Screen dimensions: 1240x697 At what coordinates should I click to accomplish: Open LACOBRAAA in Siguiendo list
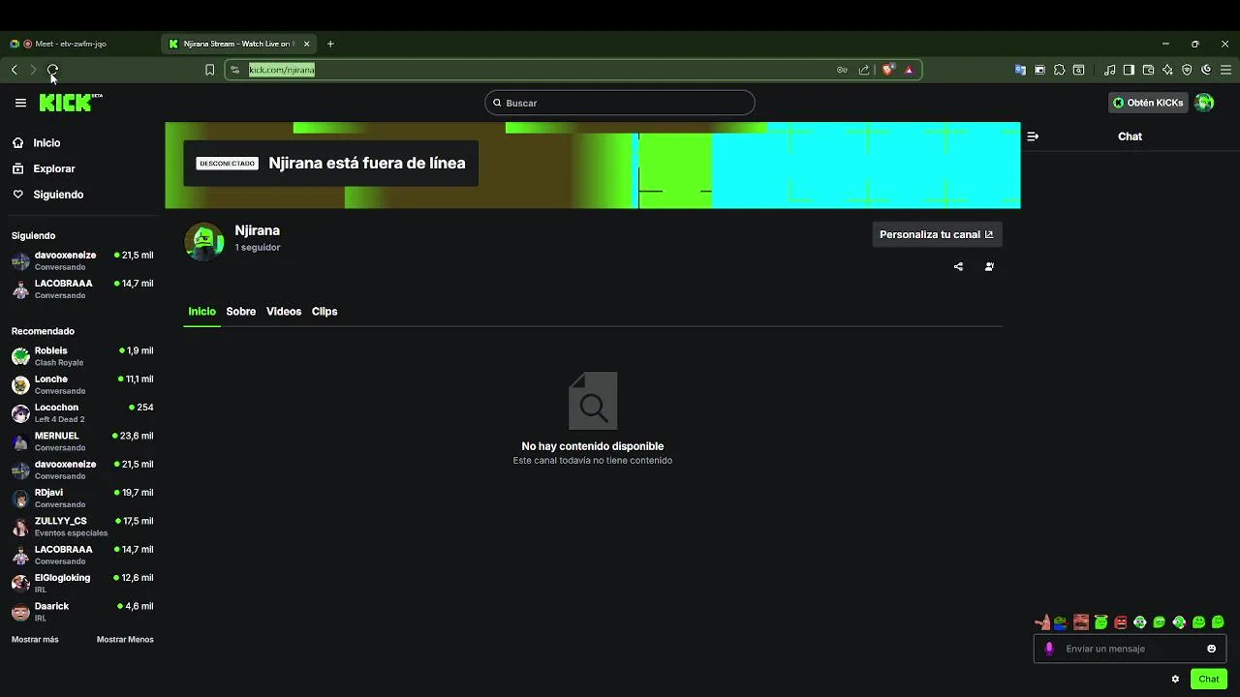[x=82, y=288]
